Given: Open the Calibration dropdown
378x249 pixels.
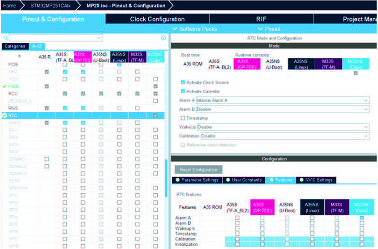Looking at the screenshot, I should point(285,136).
